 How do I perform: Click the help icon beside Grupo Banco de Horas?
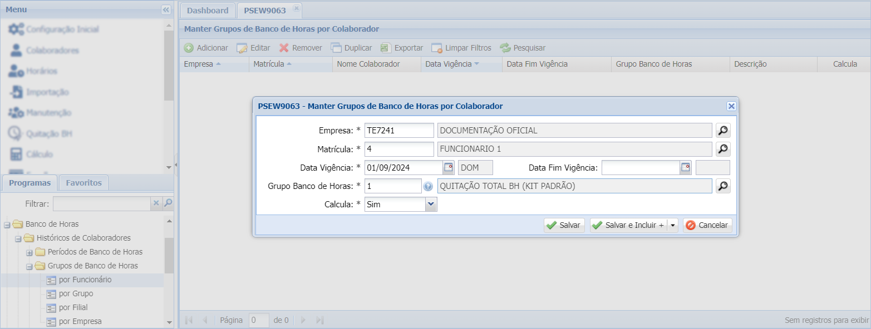428,186
